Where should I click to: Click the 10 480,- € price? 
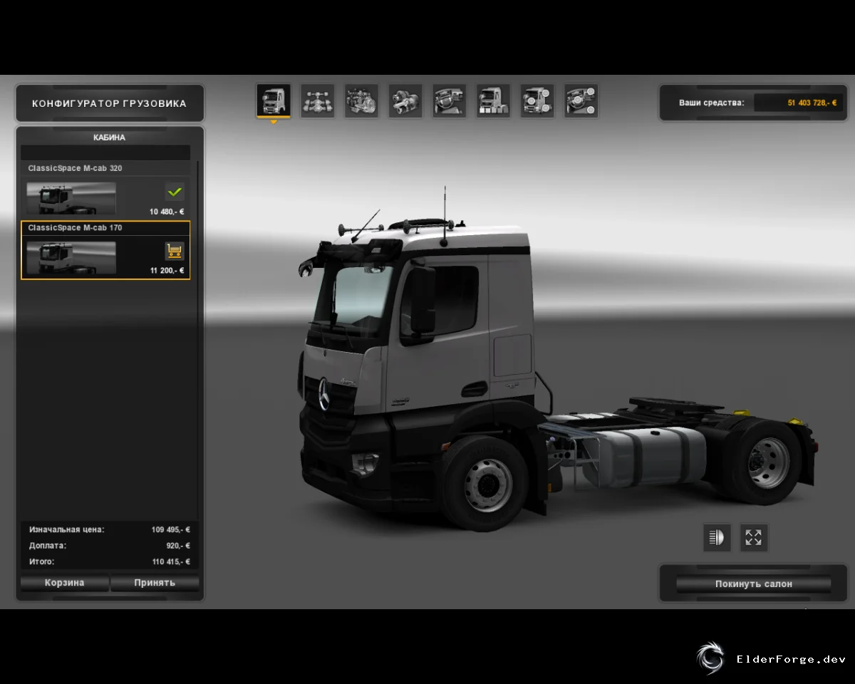(x=167, y=212)
